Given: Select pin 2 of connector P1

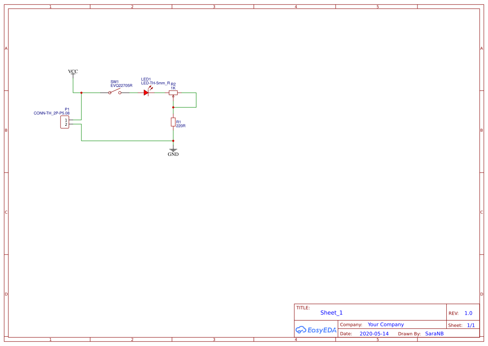Looking at the screenshot, I should point(66,124).
